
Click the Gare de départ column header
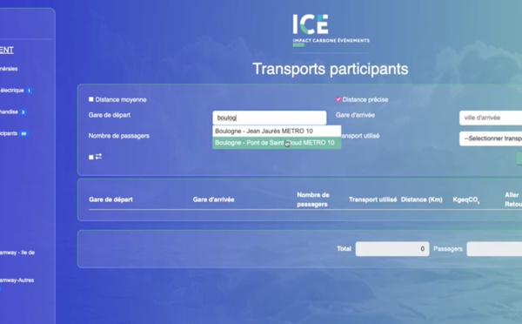pos(110,199)
